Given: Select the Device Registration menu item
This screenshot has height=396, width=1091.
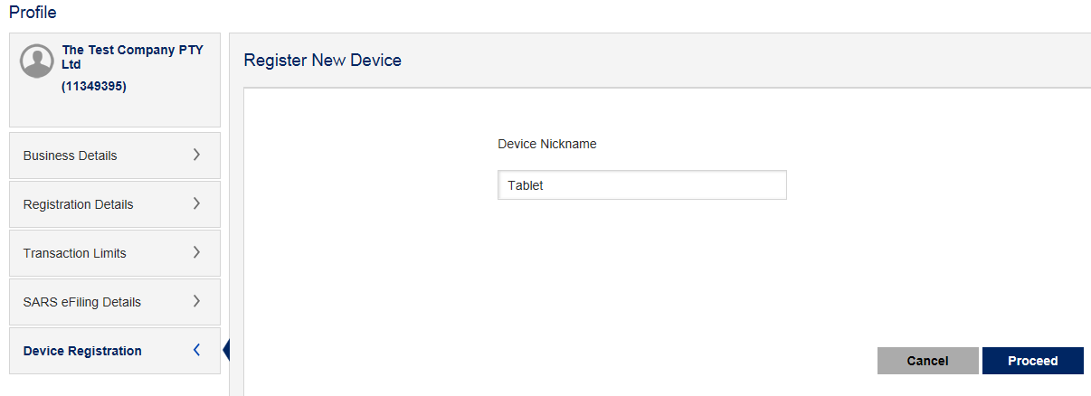Looking at the screenshot, I should pos(82,351).
